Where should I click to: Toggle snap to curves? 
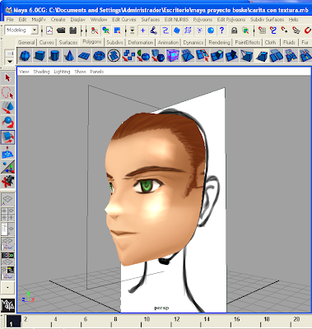[273, 30]
